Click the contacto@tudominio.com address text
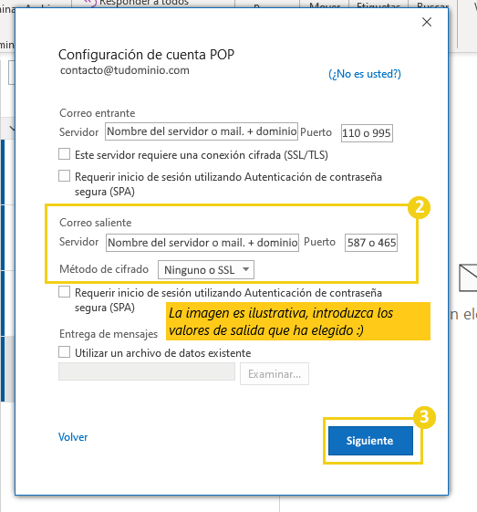Image resolution: width=477 pixels, height=512 pixels. click(x=125, y=70)
